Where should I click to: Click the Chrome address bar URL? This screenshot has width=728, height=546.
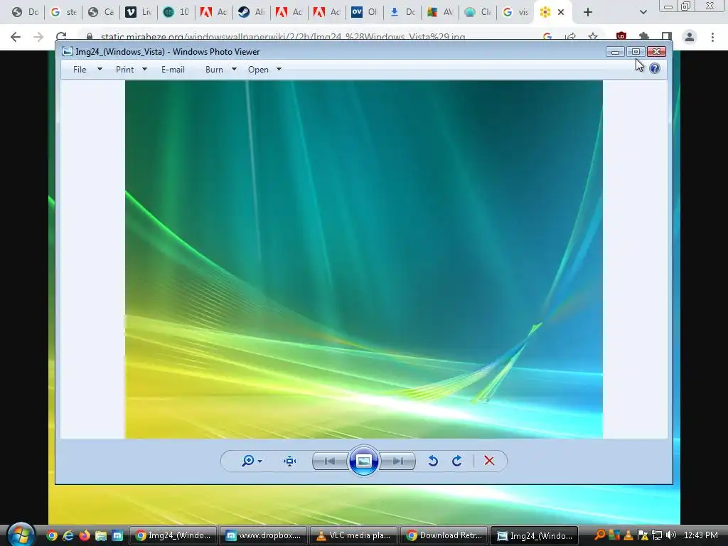click(x=283, y=37)
